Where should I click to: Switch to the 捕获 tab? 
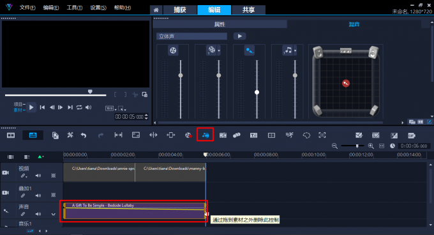pyautogui.click(x=180, y=10)
